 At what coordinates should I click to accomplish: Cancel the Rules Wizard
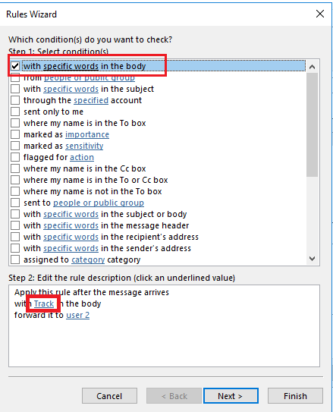pyautogui.click(x=109, y=396)
